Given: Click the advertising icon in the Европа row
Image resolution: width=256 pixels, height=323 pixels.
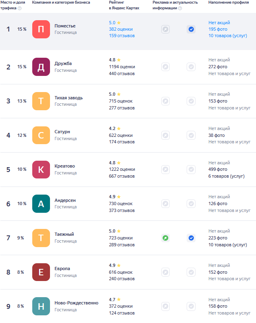Looking at the screenshot, I should click(165, 272).
